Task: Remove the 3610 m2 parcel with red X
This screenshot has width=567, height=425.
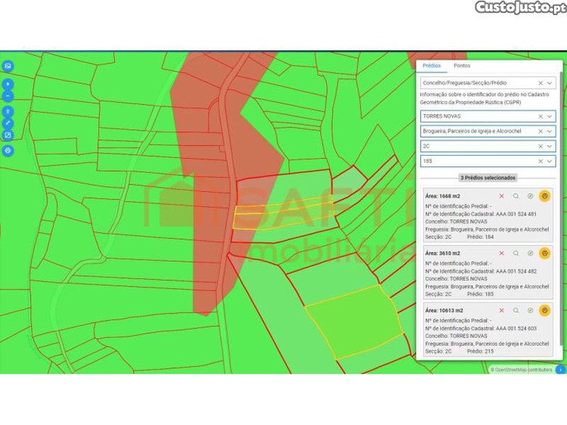Action: (x=501, y=253)
